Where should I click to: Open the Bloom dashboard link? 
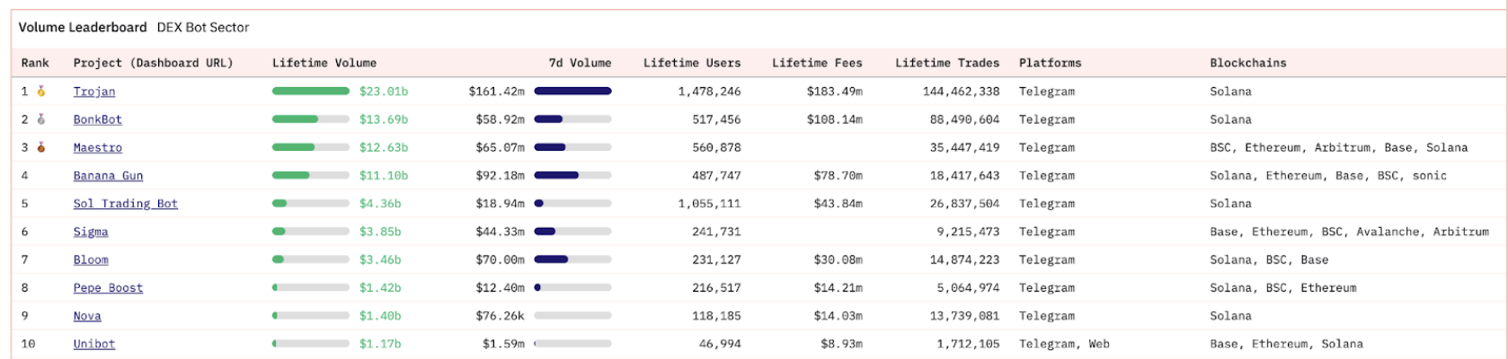pyautogui.click(x=91, y=259)
